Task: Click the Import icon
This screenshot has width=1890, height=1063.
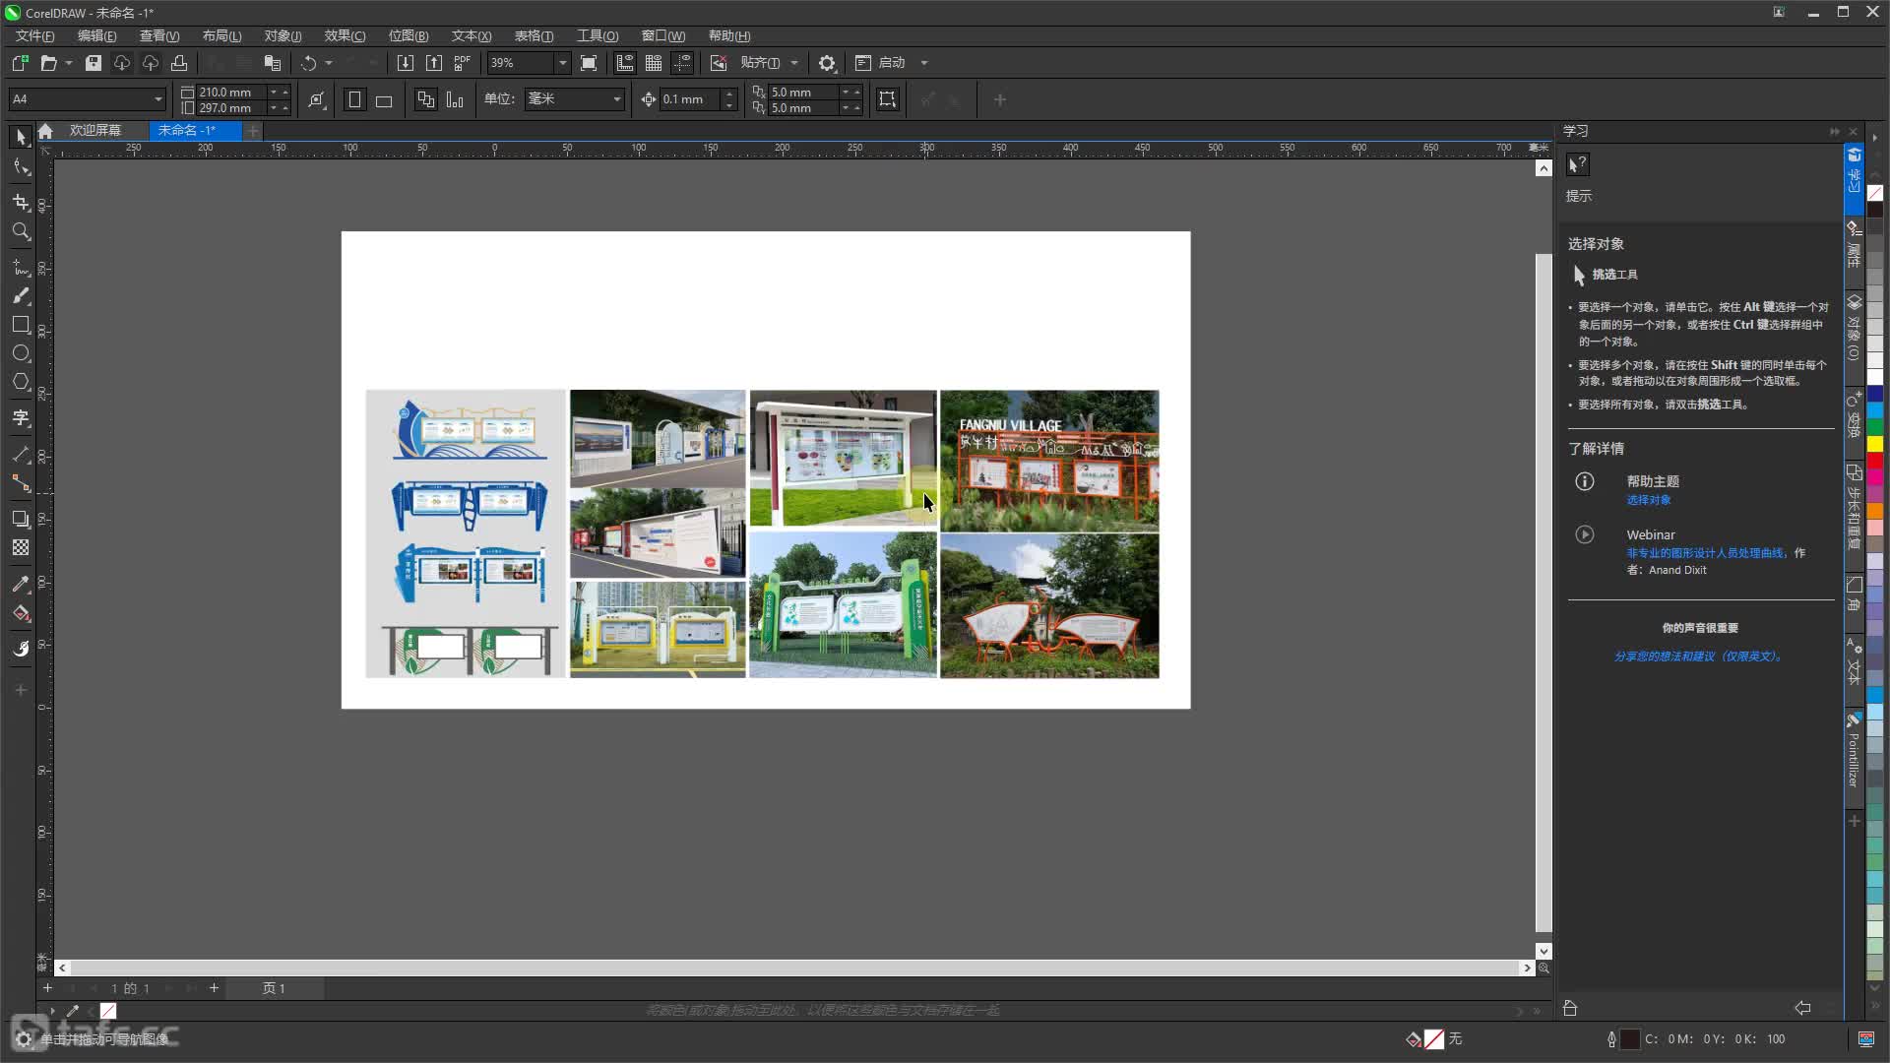Action: (405, 63)
